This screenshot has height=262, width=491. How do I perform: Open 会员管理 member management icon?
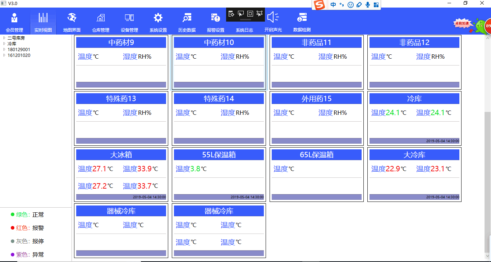pyautogui.click(x=14, y=18)
